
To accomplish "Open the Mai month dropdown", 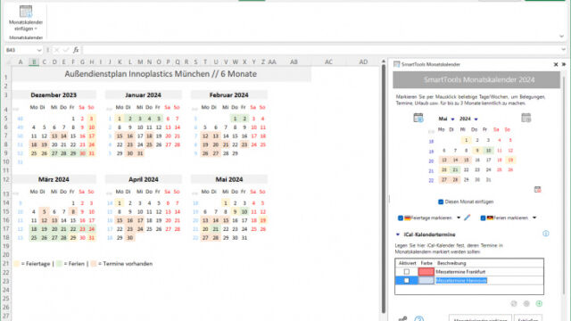I will (452, 119).
